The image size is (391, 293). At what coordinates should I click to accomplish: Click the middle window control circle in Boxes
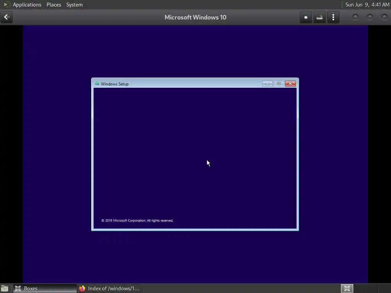(370, 17)
